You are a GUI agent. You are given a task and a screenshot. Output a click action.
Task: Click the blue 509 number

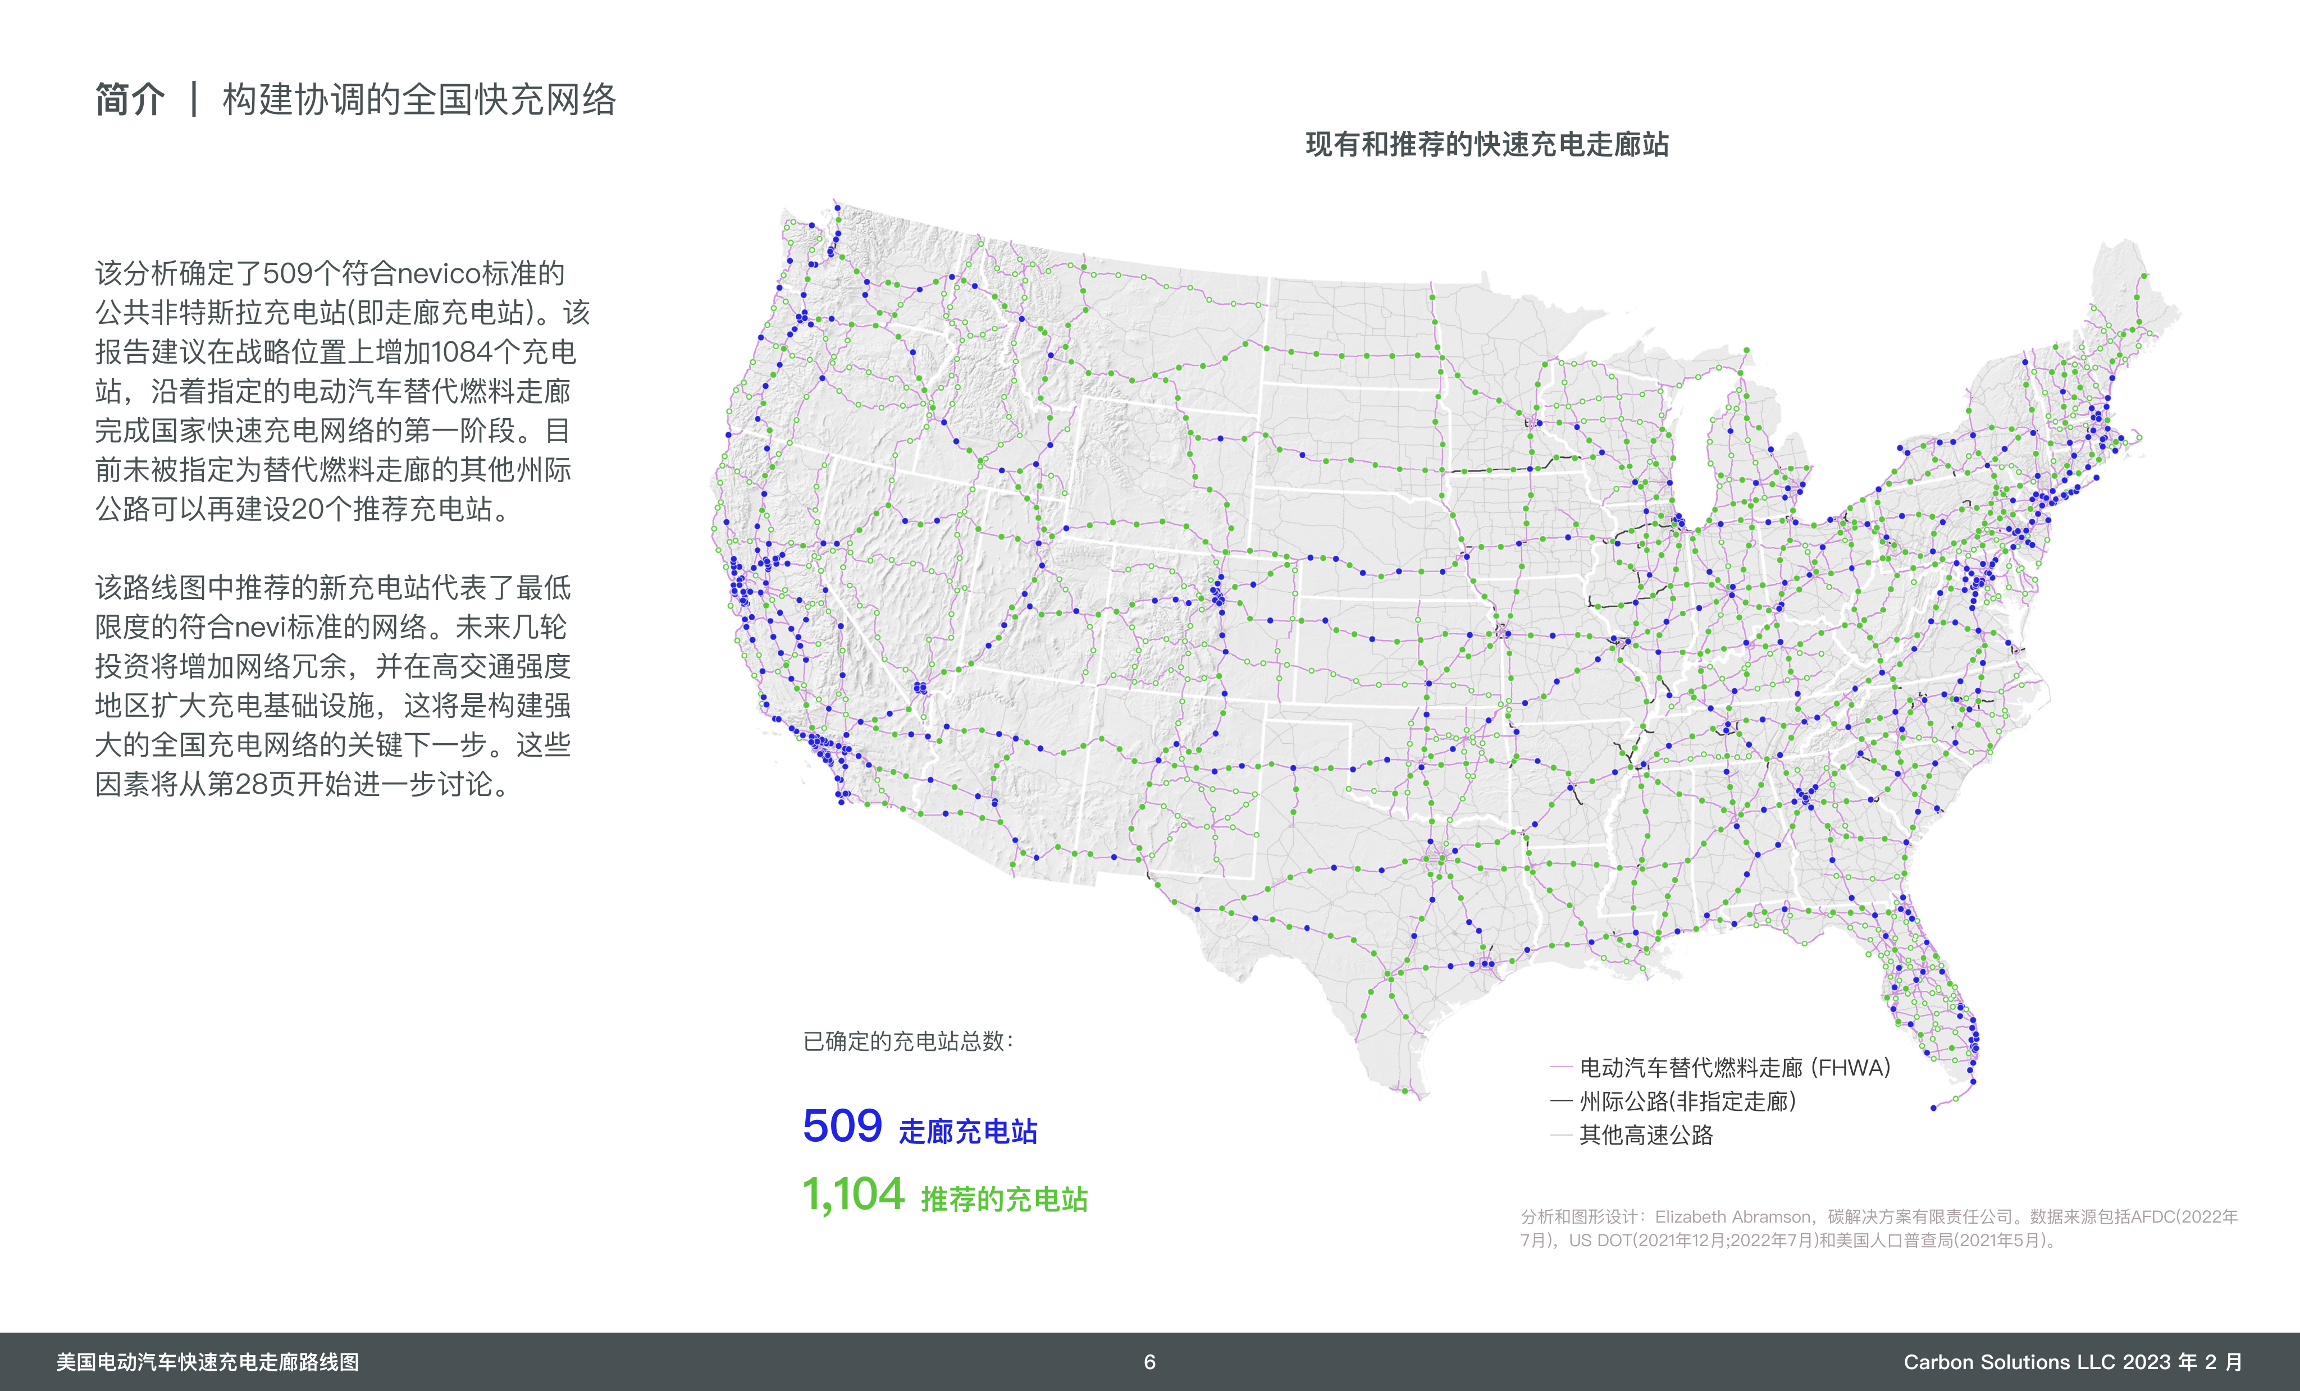842,1126
